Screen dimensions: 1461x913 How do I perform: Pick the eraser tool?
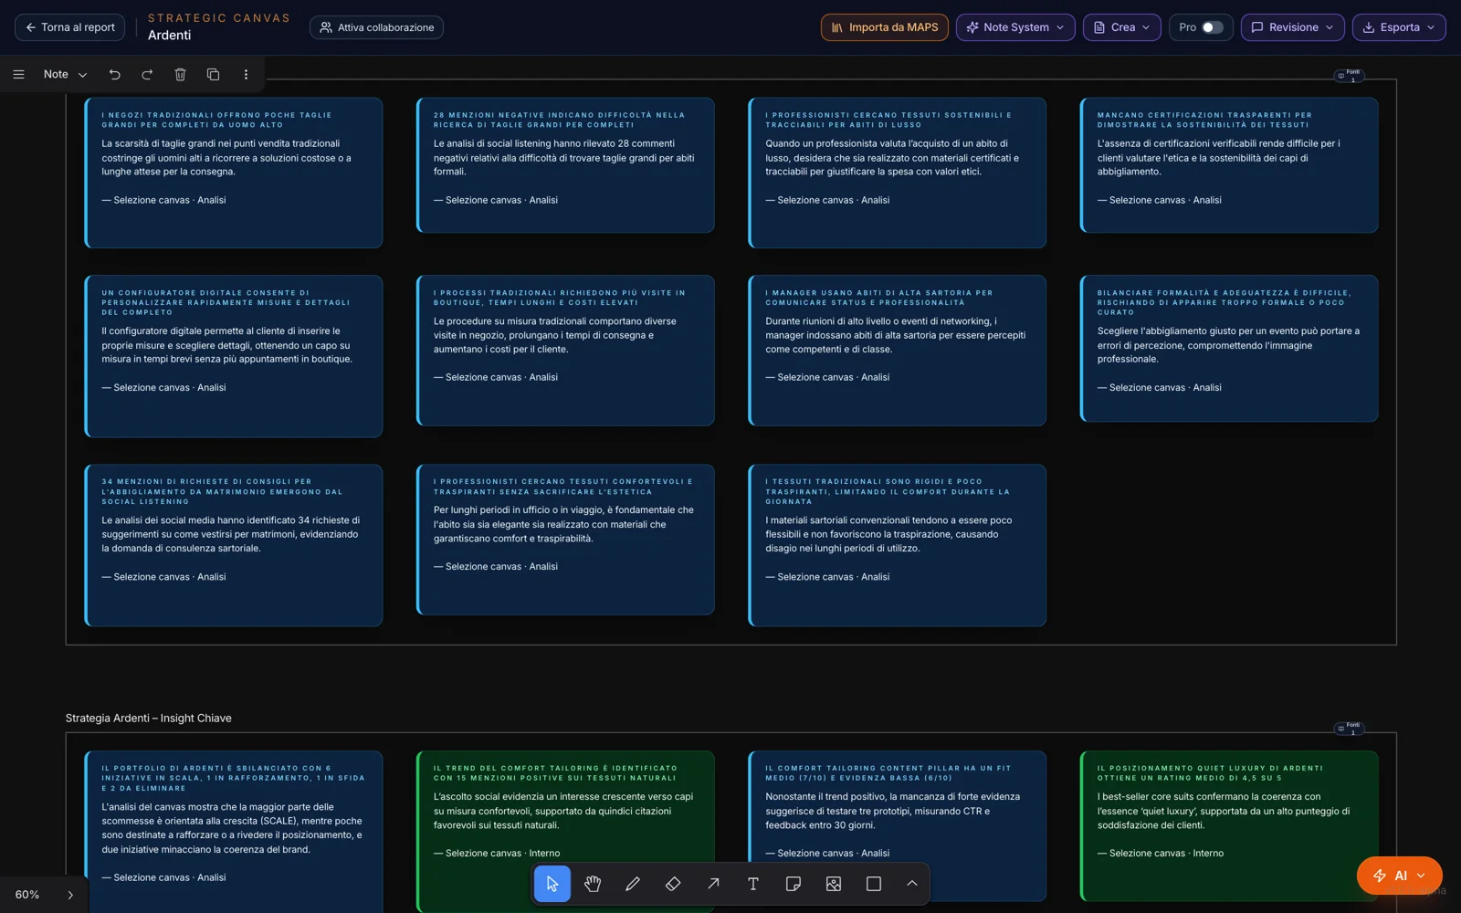click(x=673, y=884)
